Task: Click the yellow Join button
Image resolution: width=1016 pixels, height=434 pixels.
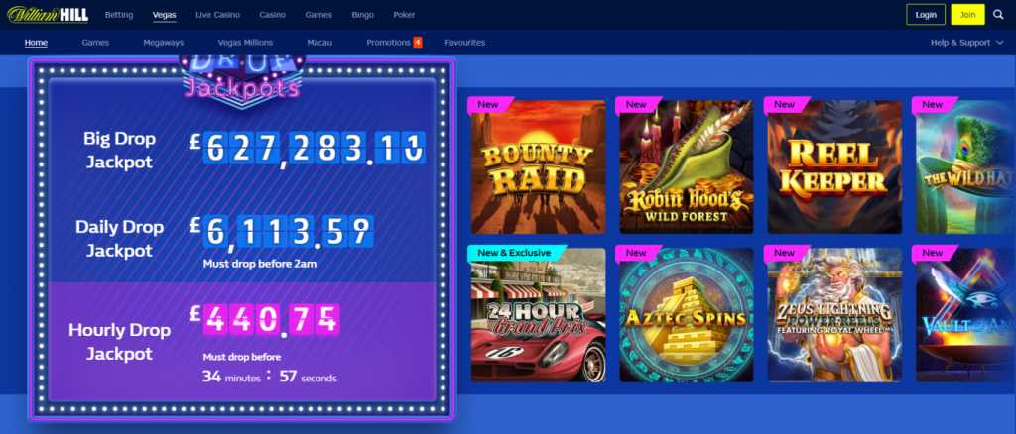Action: [x=967, y=14]
